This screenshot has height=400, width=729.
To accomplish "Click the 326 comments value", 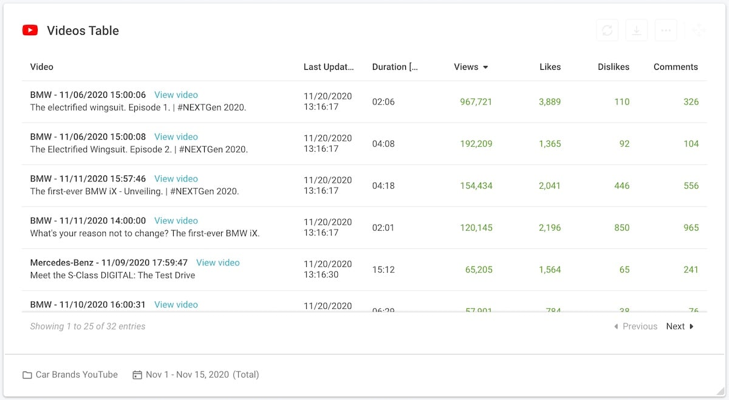I will coord(691,101).
